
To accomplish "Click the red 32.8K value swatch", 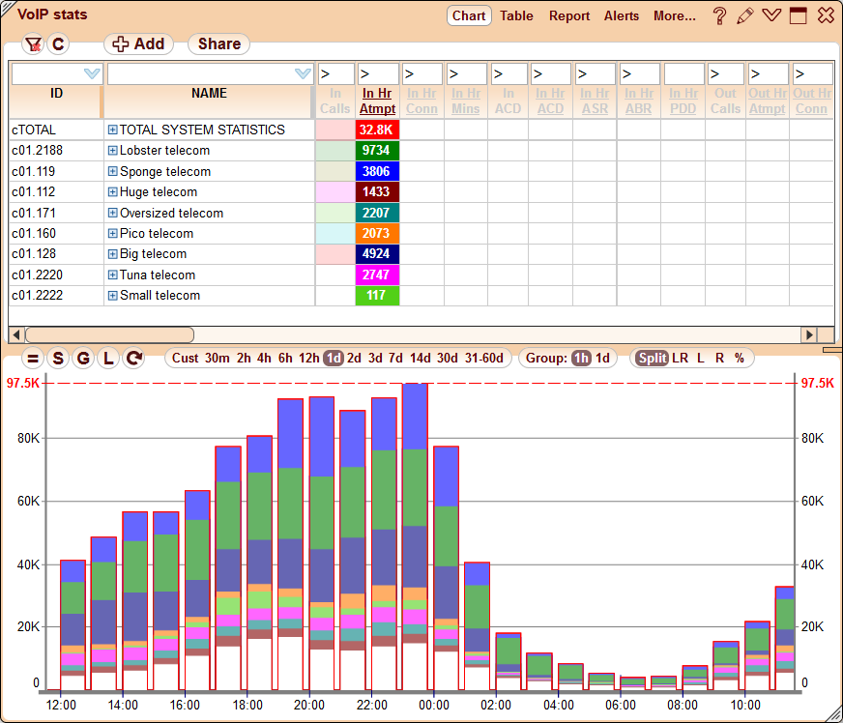I will point(377,130).
